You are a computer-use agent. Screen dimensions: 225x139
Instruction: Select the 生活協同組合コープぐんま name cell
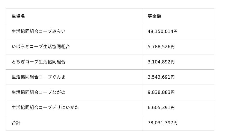[x=39, y=77]
